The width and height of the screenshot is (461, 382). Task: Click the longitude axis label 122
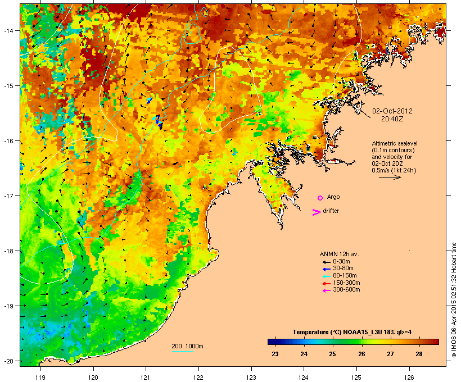[198, 378]
